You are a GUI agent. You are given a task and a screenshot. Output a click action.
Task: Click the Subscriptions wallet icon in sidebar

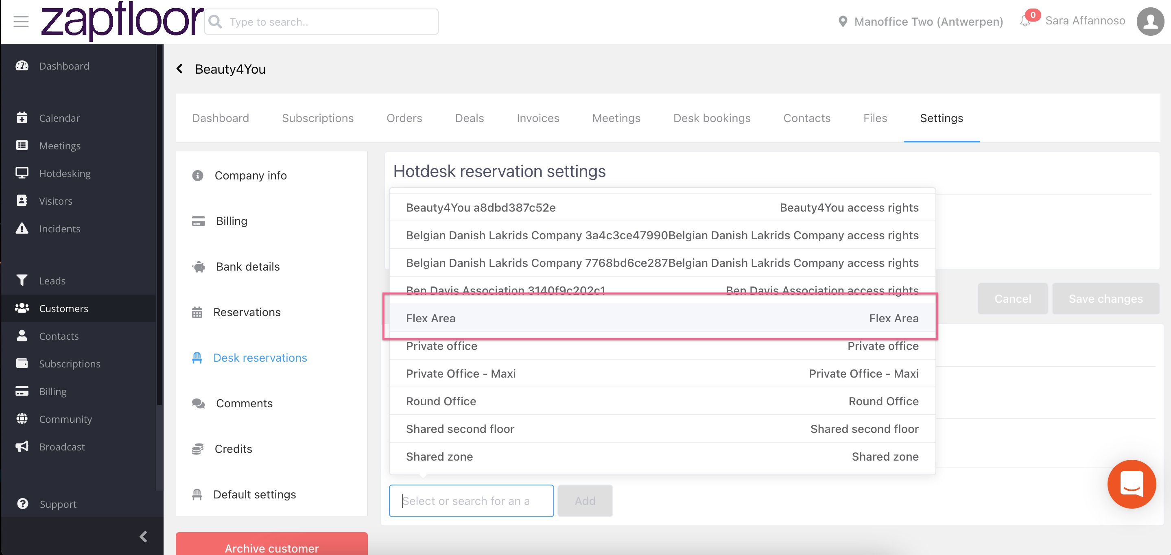click(x=22, y=364)
